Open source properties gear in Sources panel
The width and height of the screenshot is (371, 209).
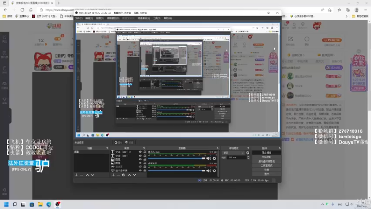click(x=123, y=175)
